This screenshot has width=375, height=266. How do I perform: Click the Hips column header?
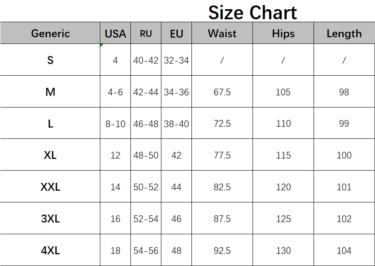[x=283, y=33]
